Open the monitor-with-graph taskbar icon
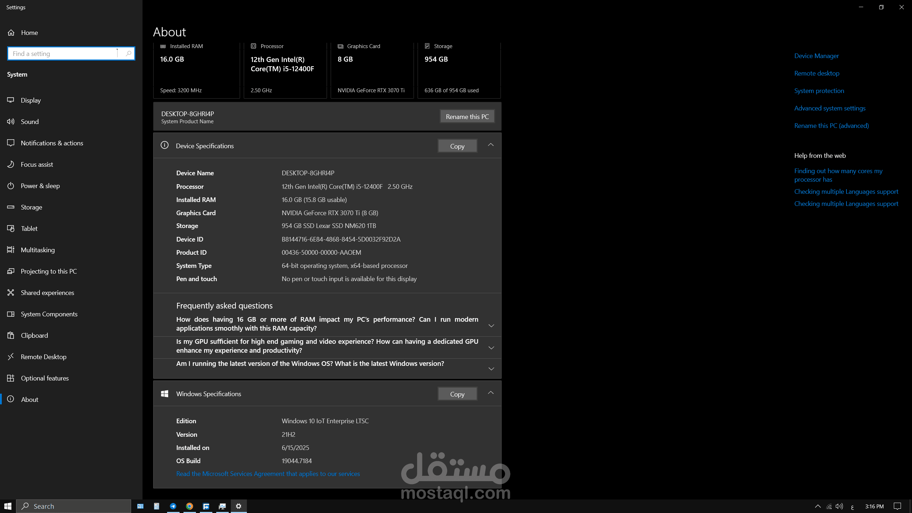This screenshot has width=912, height=513. click(x=222, y=506)
